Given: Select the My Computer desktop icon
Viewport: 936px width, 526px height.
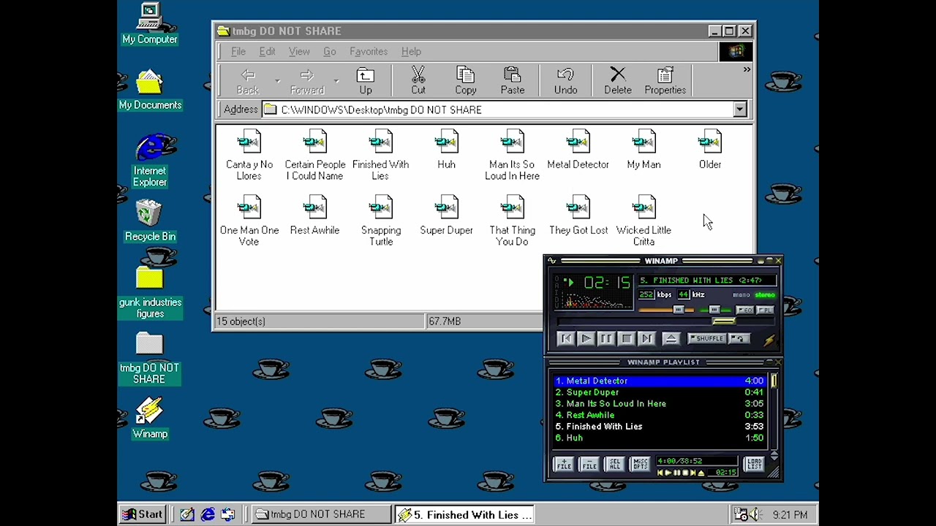Looking at the screenshot, I should pyautogui.click(x=150, y=24).
